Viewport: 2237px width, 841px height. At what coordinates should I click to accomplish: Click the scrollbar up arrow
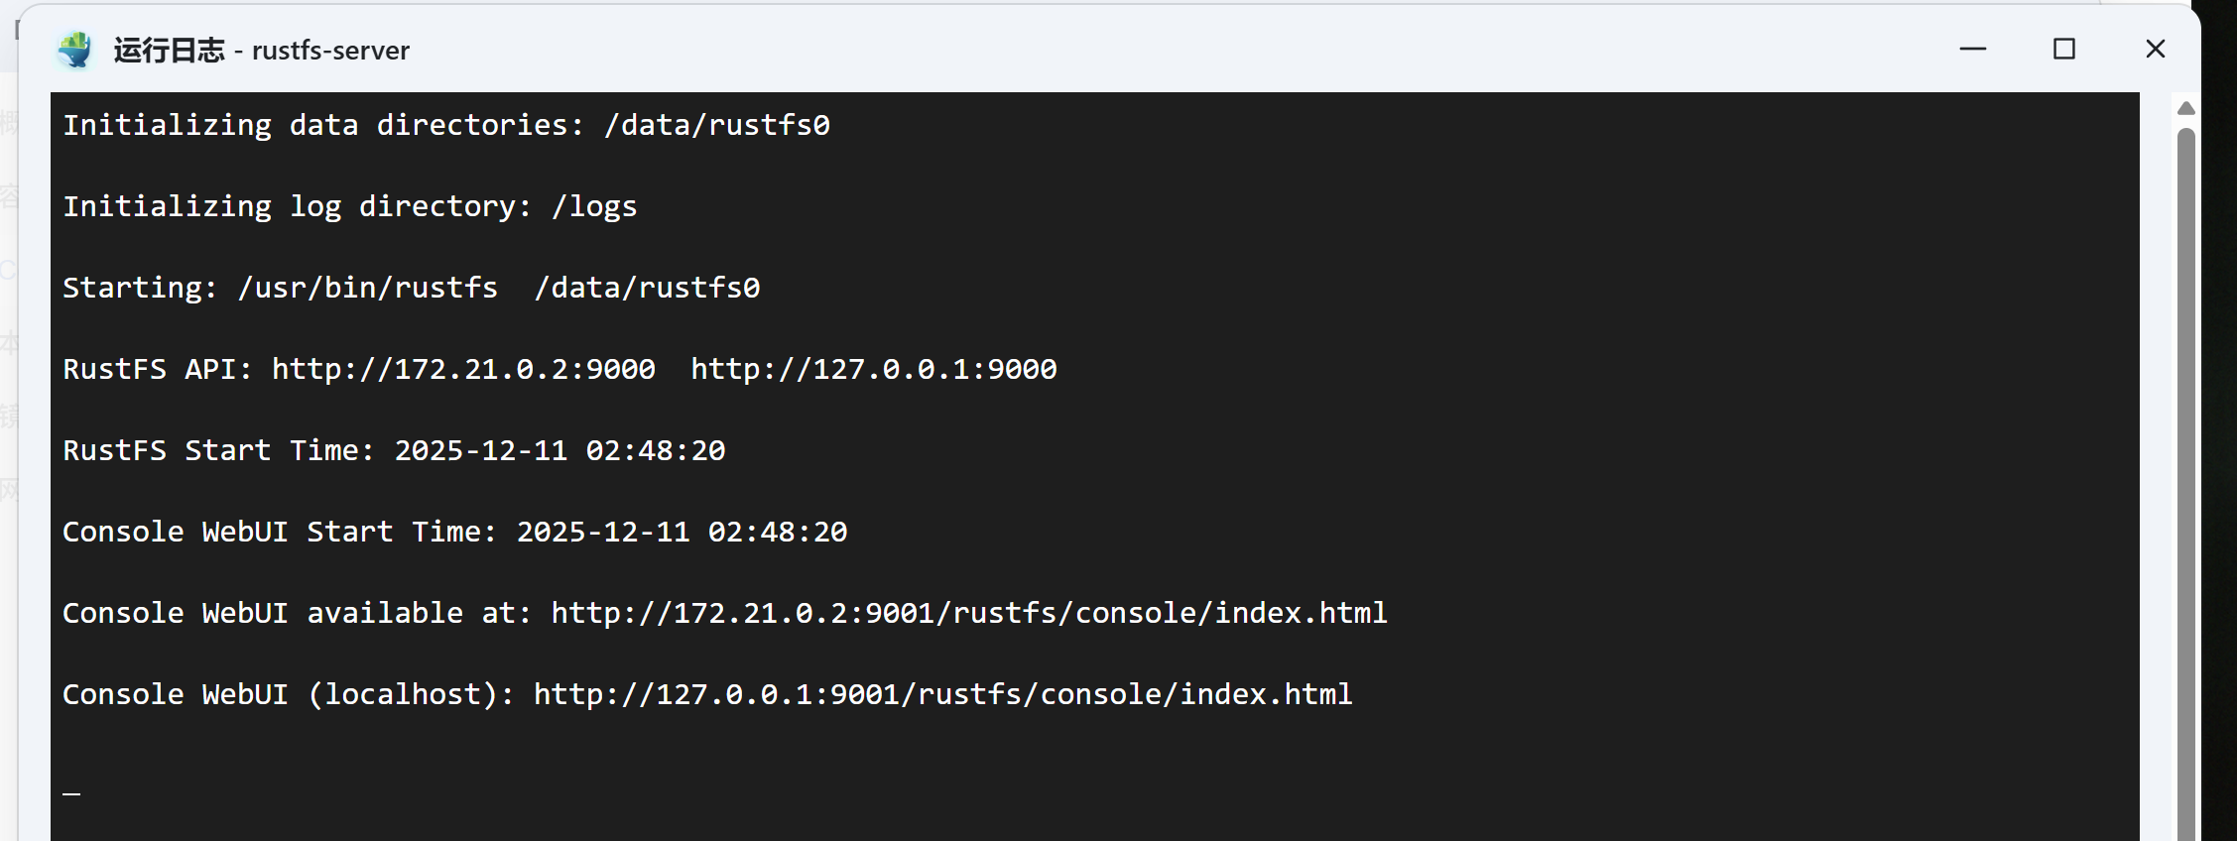coord(2185,107)
